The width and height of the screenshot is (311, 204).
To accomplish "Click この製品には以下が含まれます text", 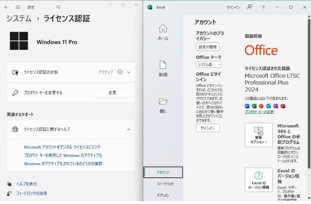I will tap(266, 98).
